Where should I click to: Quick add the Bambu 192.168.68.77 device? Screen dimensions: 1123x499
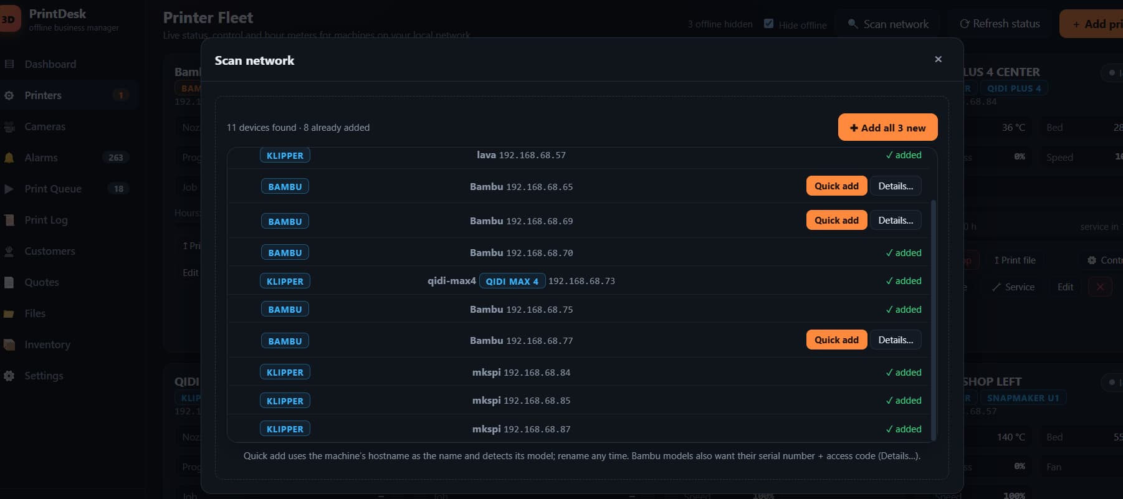[x=836, y=340]
